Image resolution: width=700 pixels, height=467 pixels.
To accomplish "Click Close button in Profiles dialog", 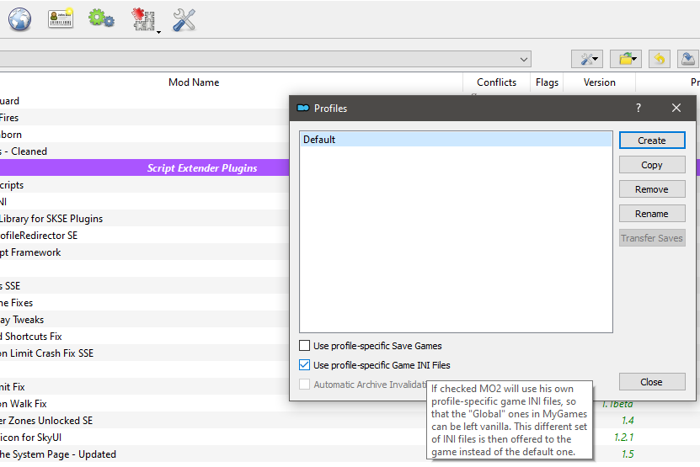I will tap(652, 382).
